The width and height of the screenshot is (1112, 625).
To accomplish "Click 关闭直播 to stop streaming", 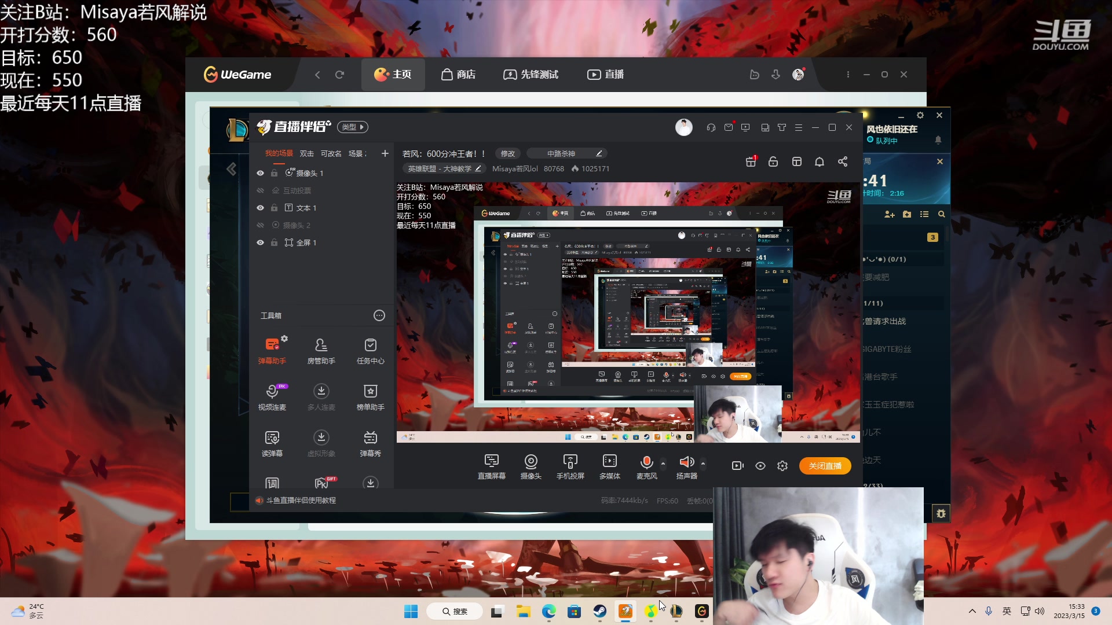I will coord(825,466).
